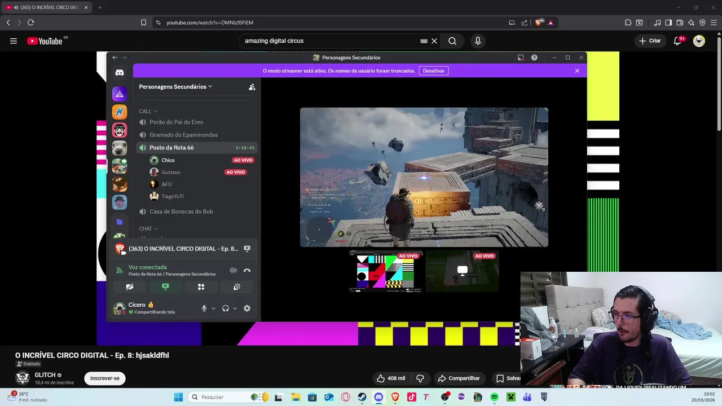The width and height of the screenshot is (722, 406).
Task: Collapse the CHAT channel category
Action: (148, 228)
